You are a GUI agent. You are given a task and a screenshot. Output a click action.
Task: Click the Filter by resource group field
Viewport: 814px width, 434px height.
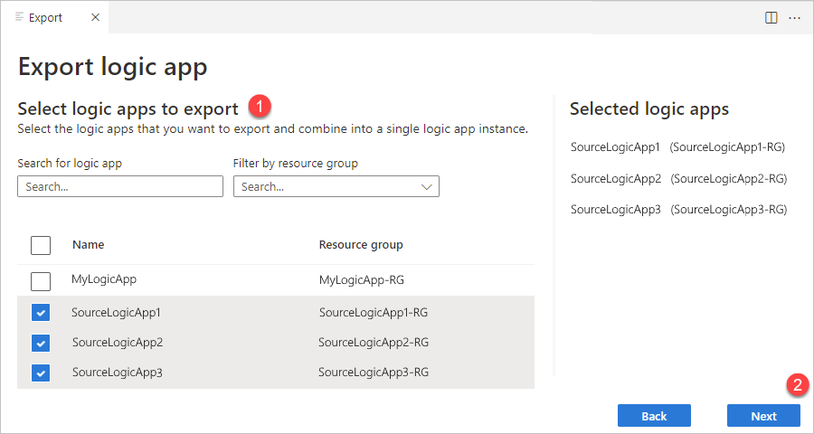[x=326, y=187]
